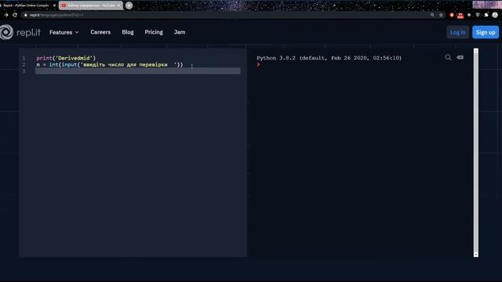Open a new browser tab
The height and width of the screenshot is (282, 502).
(129, 5)
